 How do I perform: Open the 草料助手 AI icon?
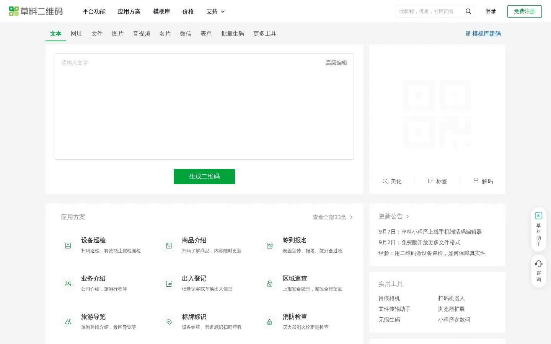539,216
